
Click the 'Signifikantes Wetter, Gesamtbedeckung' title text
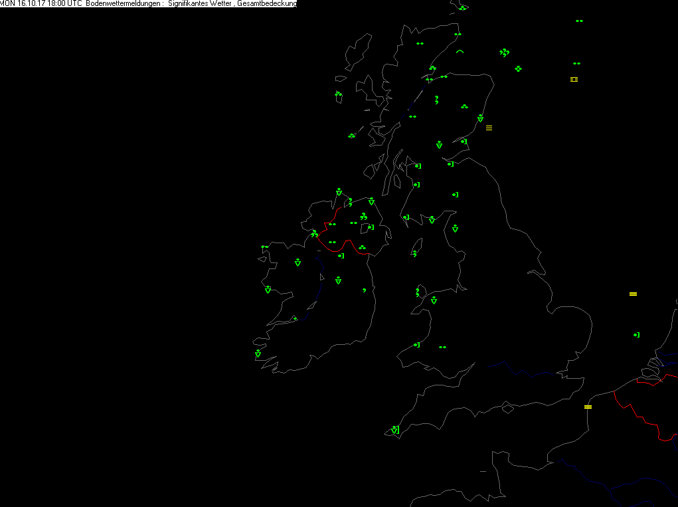(x=232, y=3)
